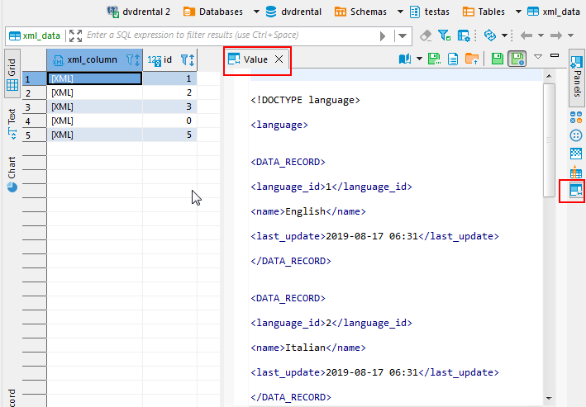Image resolution: width=586 pixels, height=407 pixels.
Task: Open the content viewer type dropdown
Action: point(419,59)
